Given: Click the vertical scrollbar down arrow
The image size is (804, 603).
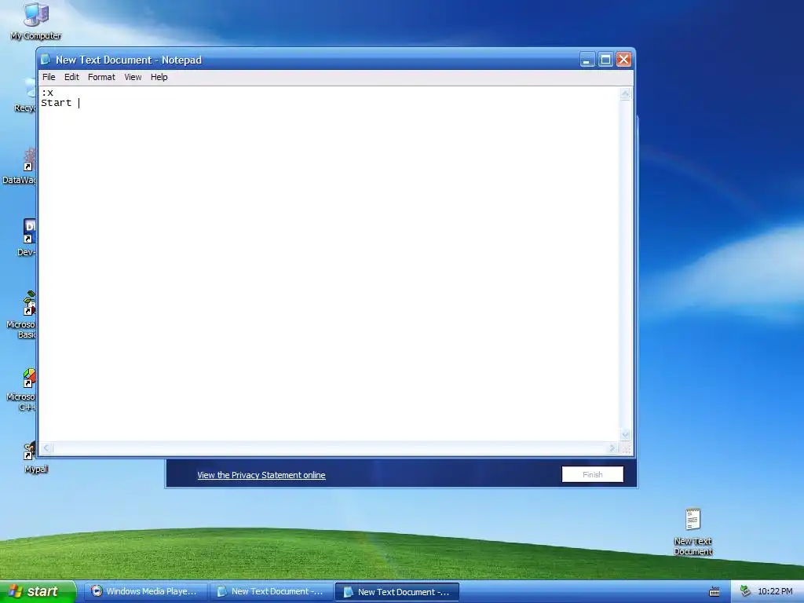Looking at the screenshot, I should (x=625, y=435).
